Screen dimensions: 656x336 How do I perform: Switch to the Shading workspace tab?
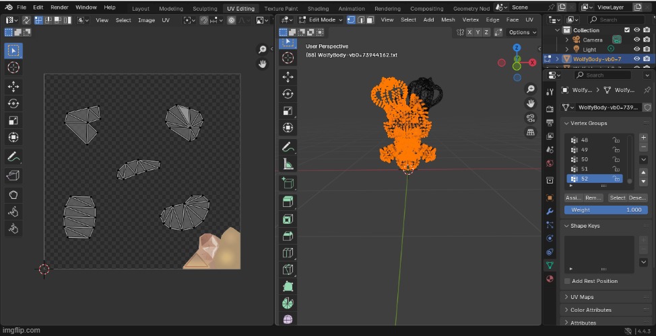318,8
